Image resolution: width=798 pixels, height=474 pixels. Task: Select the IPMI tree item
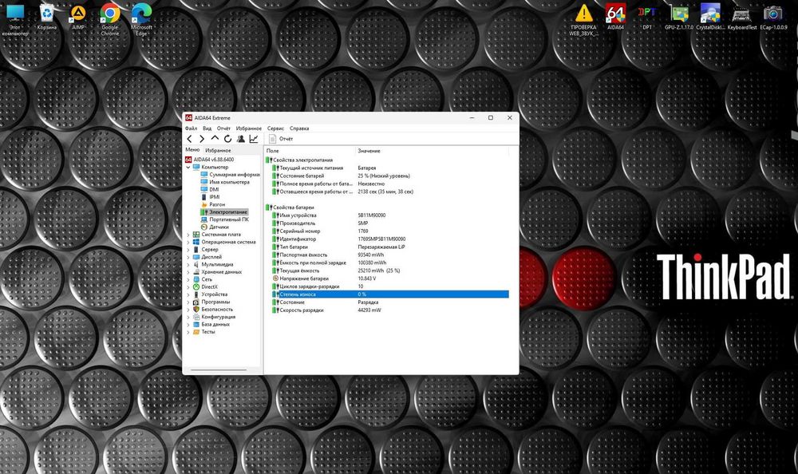pyautogui.click(x=210, y=196)
